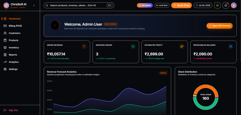Click '+8.3% vs yesterday' trend text

107,59
